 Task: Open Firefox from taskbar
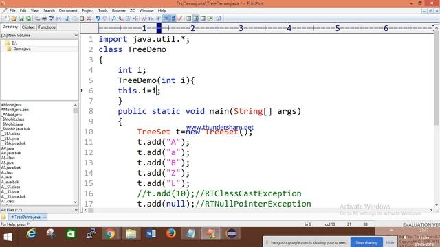(x=170, y=234)
